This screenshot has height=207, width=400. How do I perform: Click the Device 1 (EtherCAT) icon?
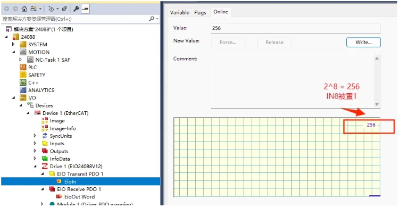(x=38, y=113)
